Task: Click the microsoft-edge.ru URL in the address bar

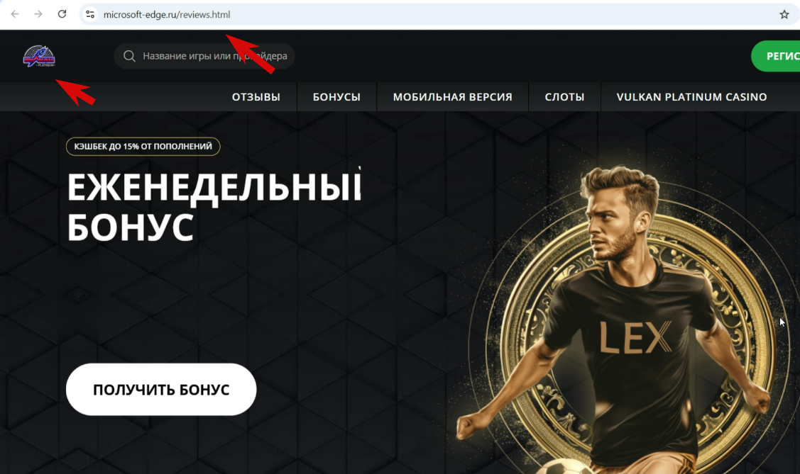Action: 167,15
